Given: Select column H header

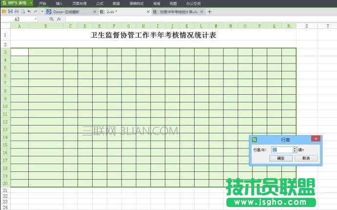Looking at the screenshot, I should pyautogui.click(x=143, y=26).
